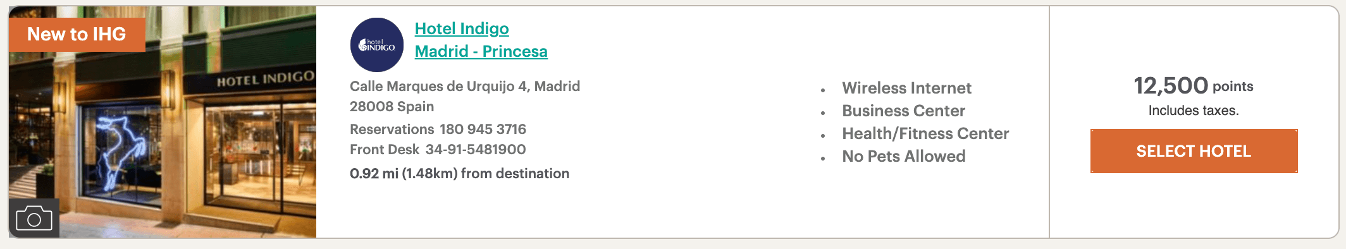Click the Business Center amenity
This screenshot has width=1346, height=249.
coord(903,111)
